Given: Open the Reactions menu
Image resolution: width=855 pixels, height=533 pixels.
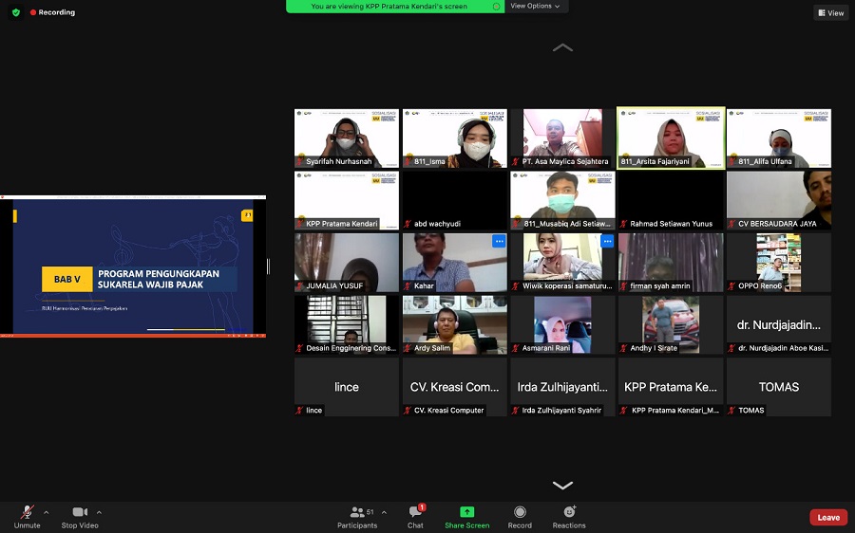Looking at the screenshot, I should [x=569, y=512].
